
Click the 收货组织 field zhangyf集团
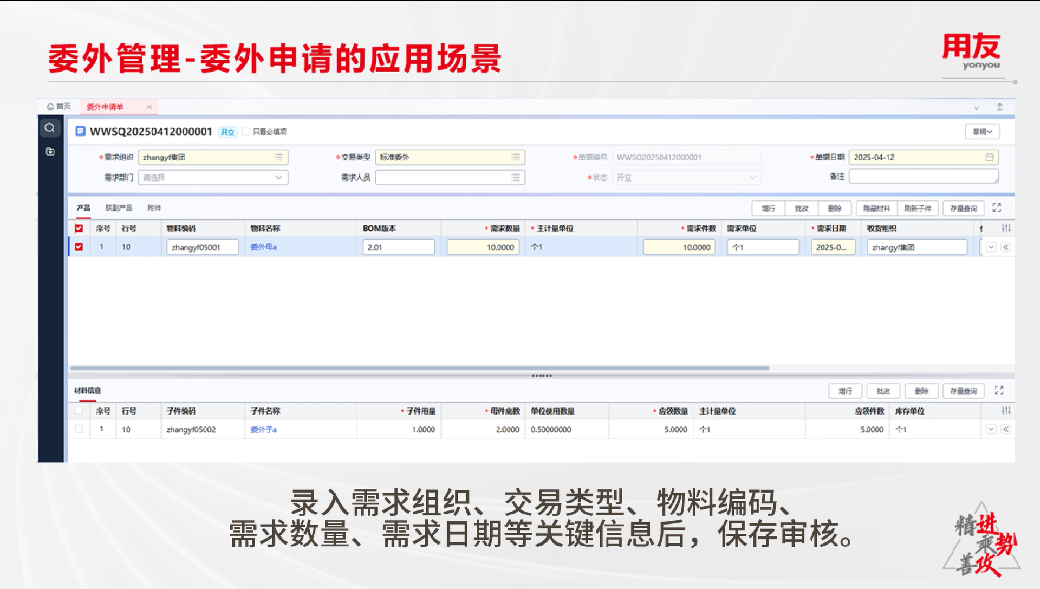pyautogui.click(x=917, y=247)
